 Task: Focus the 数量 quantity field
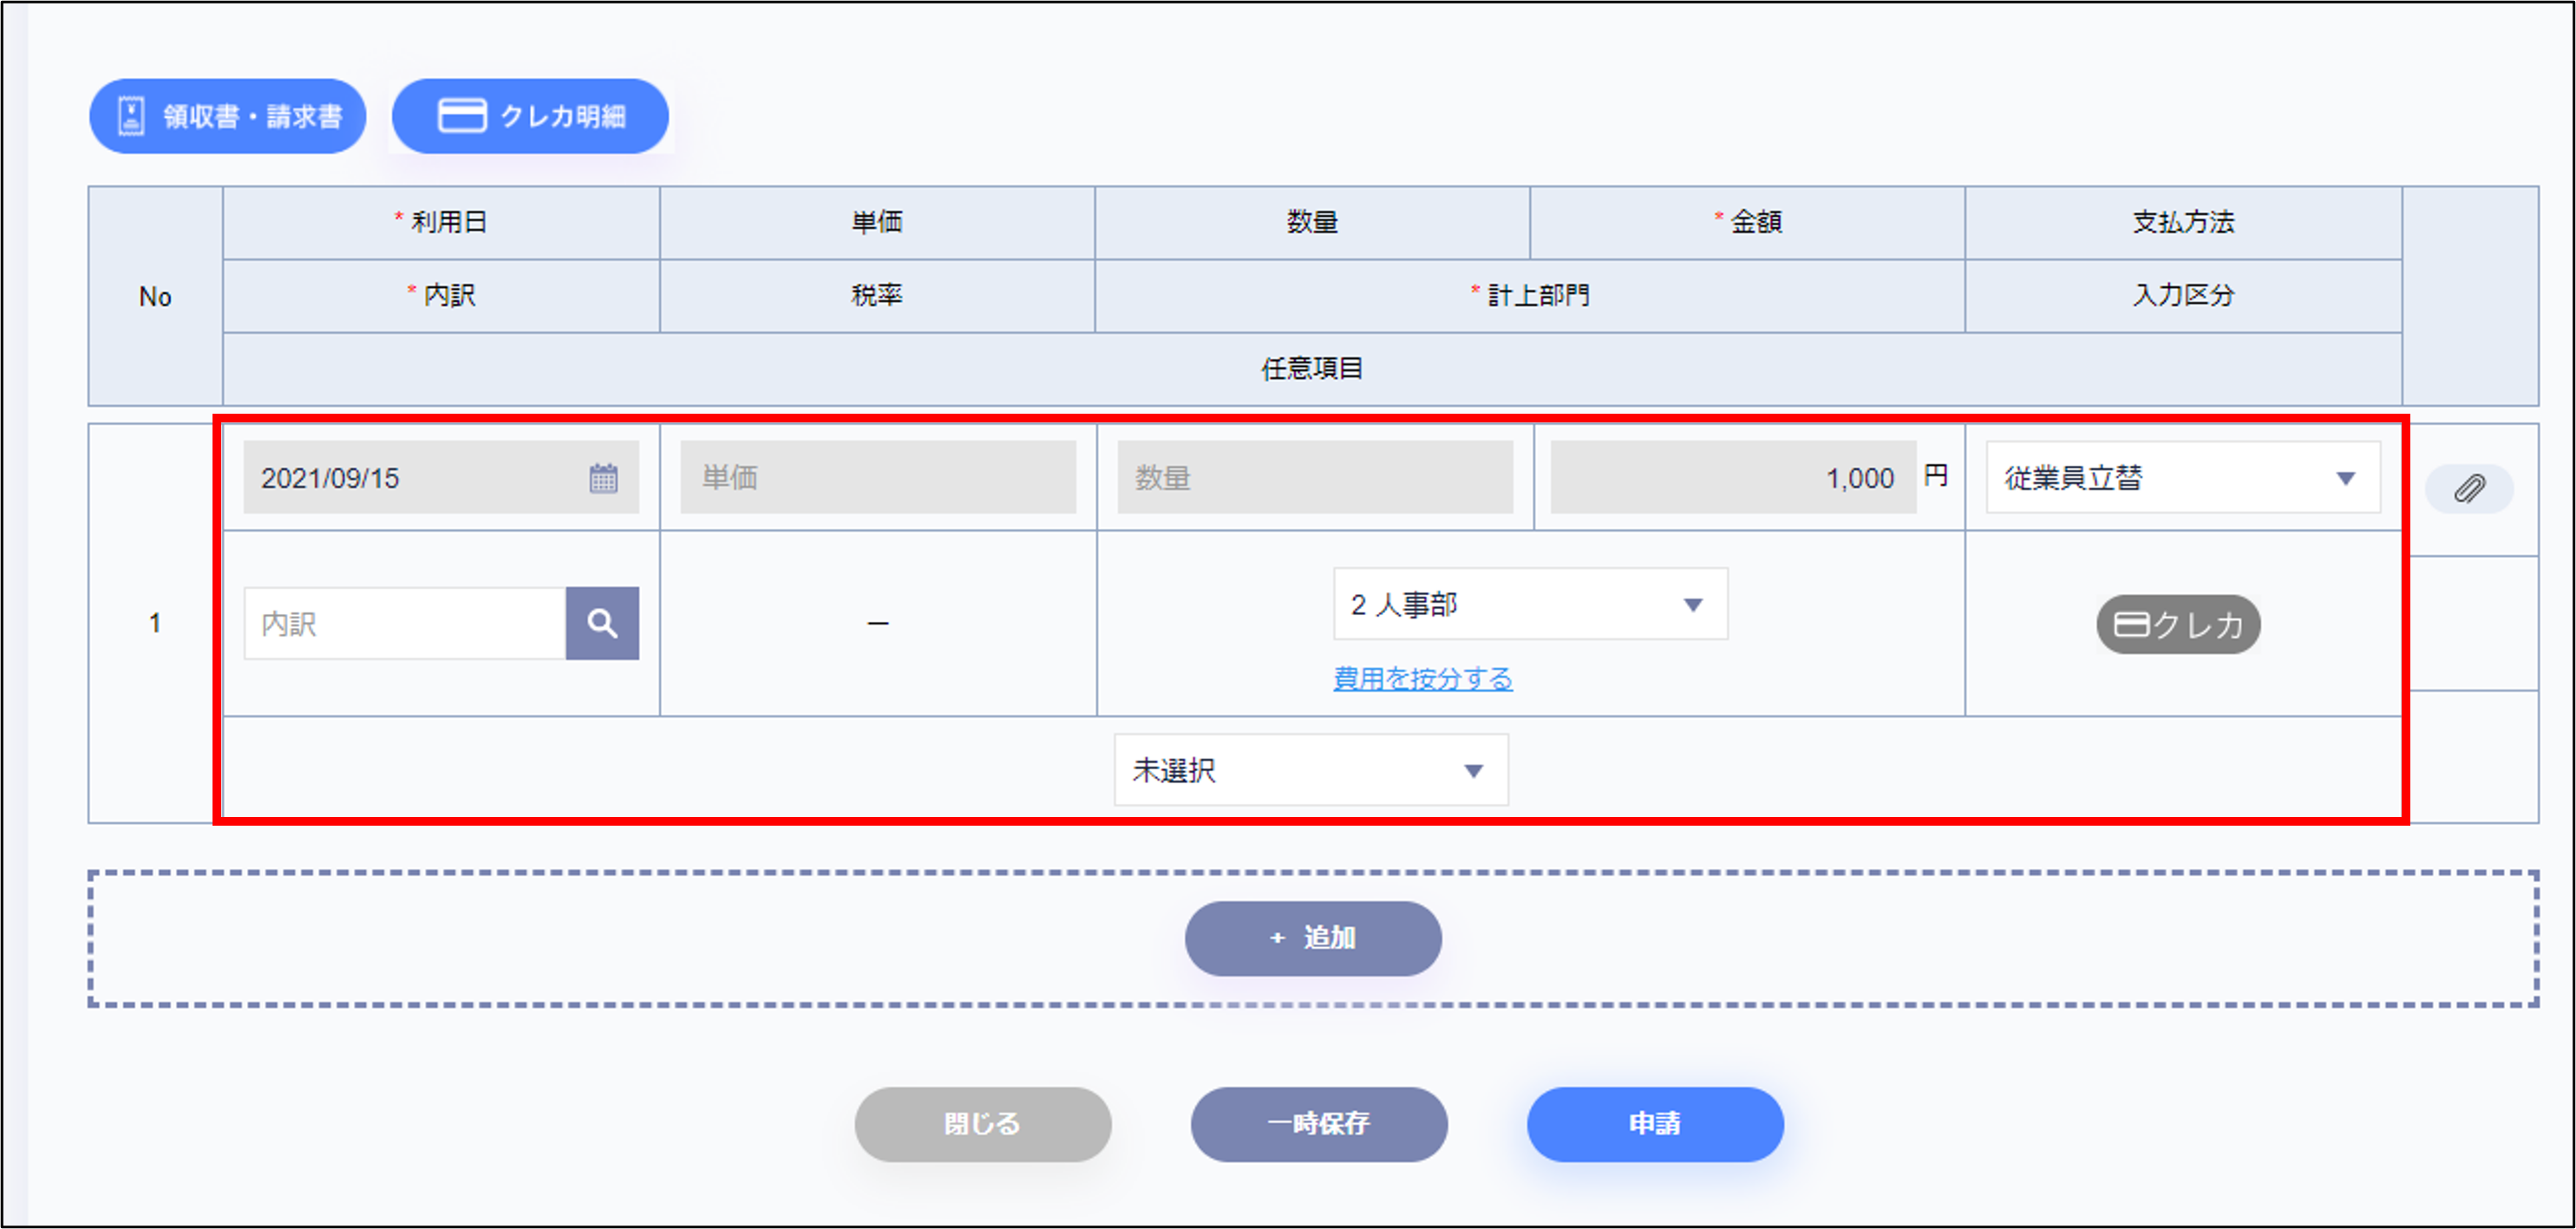(1314, 478)
